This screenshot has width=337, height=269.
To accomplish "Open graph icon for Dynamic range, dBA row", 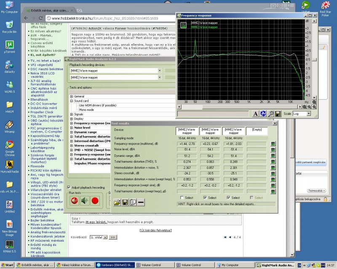I will [x=273, y=156].
